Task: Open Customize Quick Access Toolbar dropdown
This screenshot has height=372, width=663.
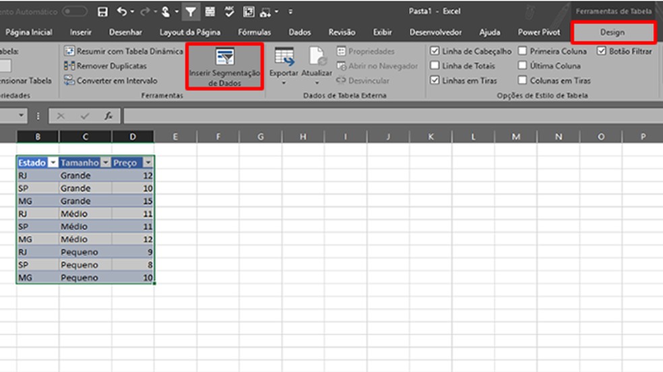Action: [x=290, y=12]
